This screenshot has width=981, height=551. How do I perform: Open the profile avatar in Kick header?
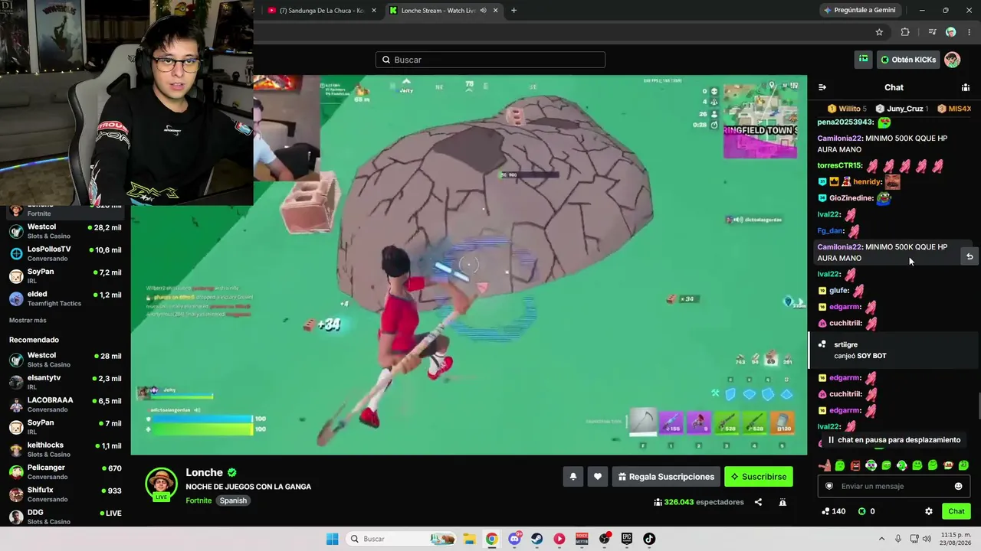click(x=952, y=60)
